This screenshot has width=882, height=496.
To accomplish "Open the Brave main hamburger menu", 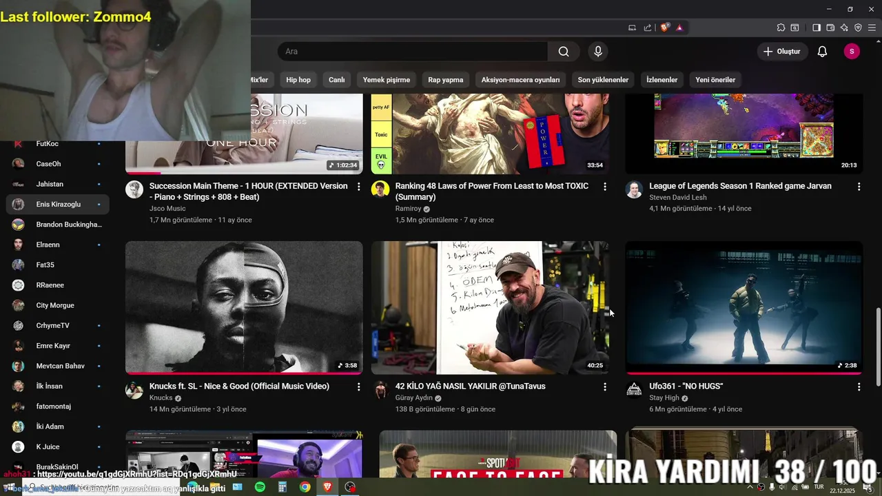I will click(872, 28).
